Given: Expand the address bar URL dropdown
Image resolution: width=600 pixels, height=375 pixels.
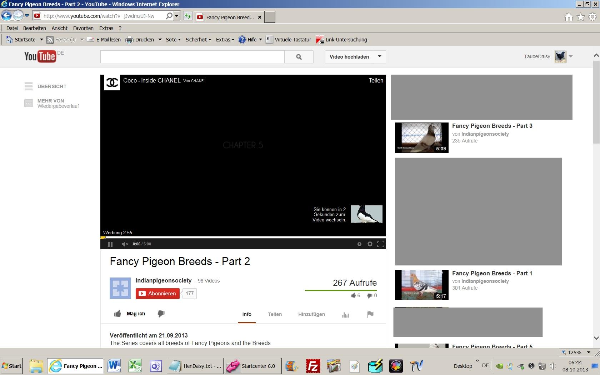Looking at the screenshot, I should click(x=177, y=16).
